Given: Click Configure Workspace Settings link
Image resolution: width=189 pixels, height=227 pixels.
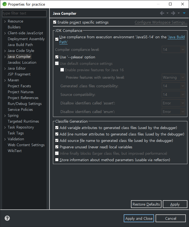Looking at the screenshot, I should pos(161,22).
